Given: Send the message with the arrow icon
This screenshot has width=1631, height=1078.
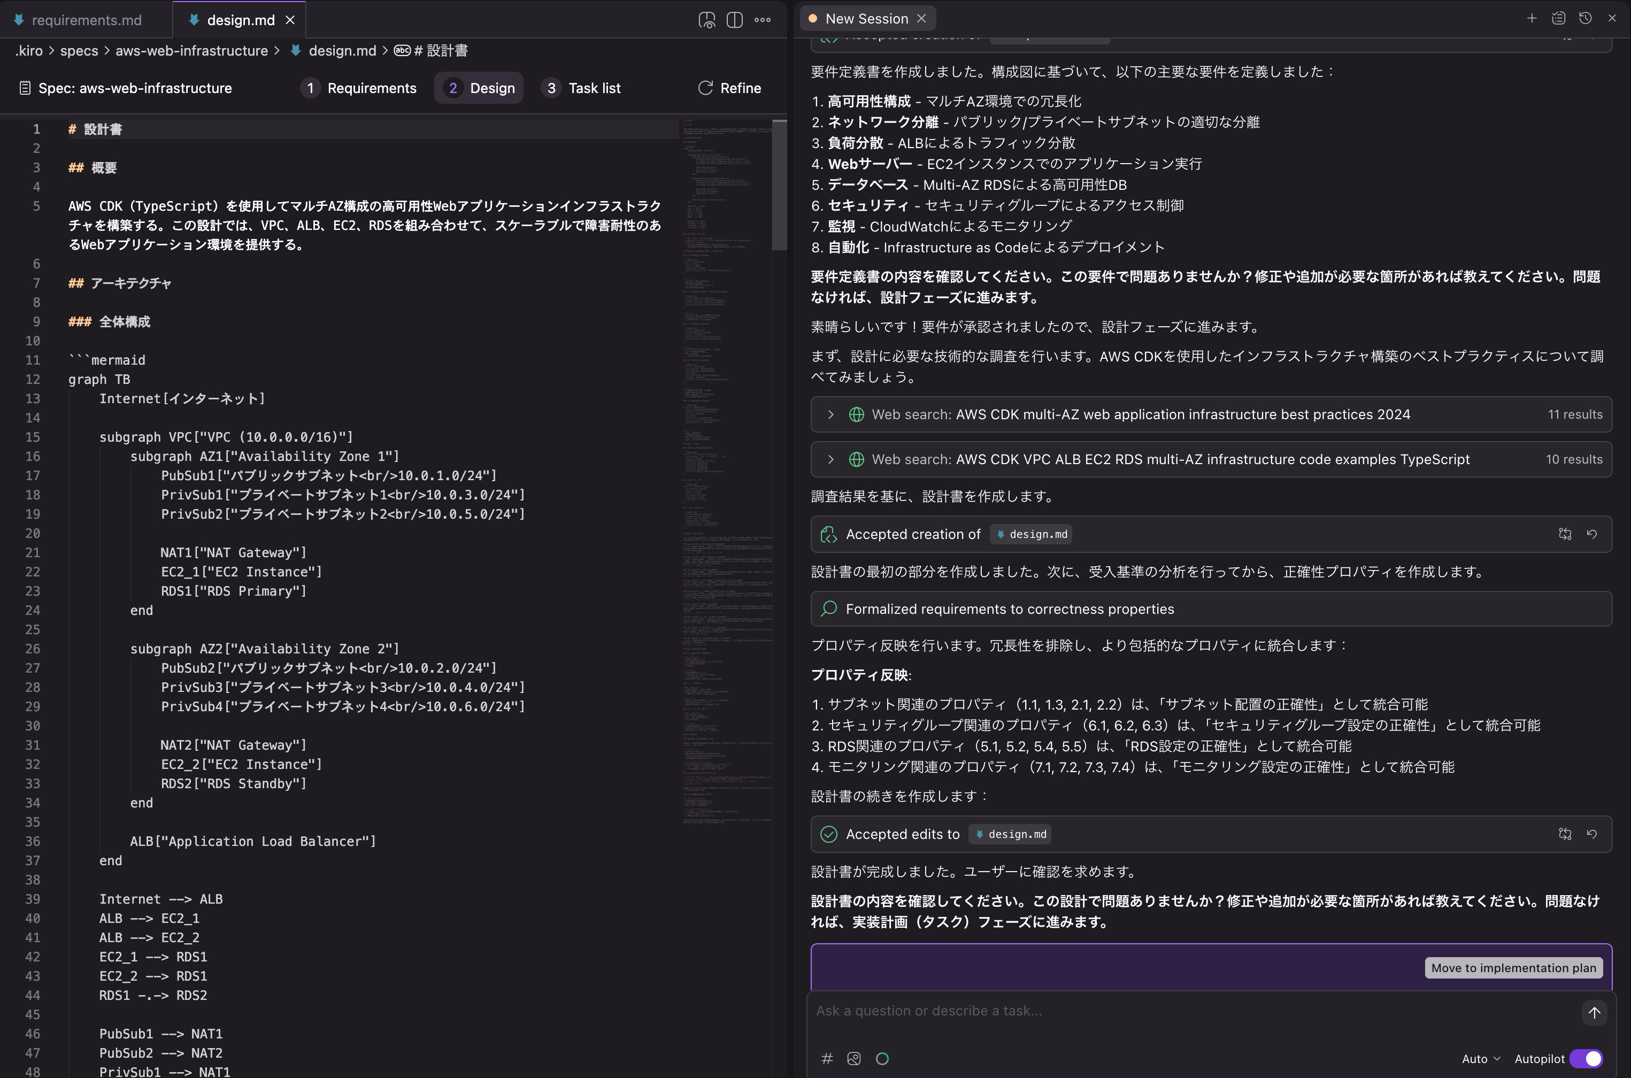Looking at the screenshot, I should point(1595,1012).
